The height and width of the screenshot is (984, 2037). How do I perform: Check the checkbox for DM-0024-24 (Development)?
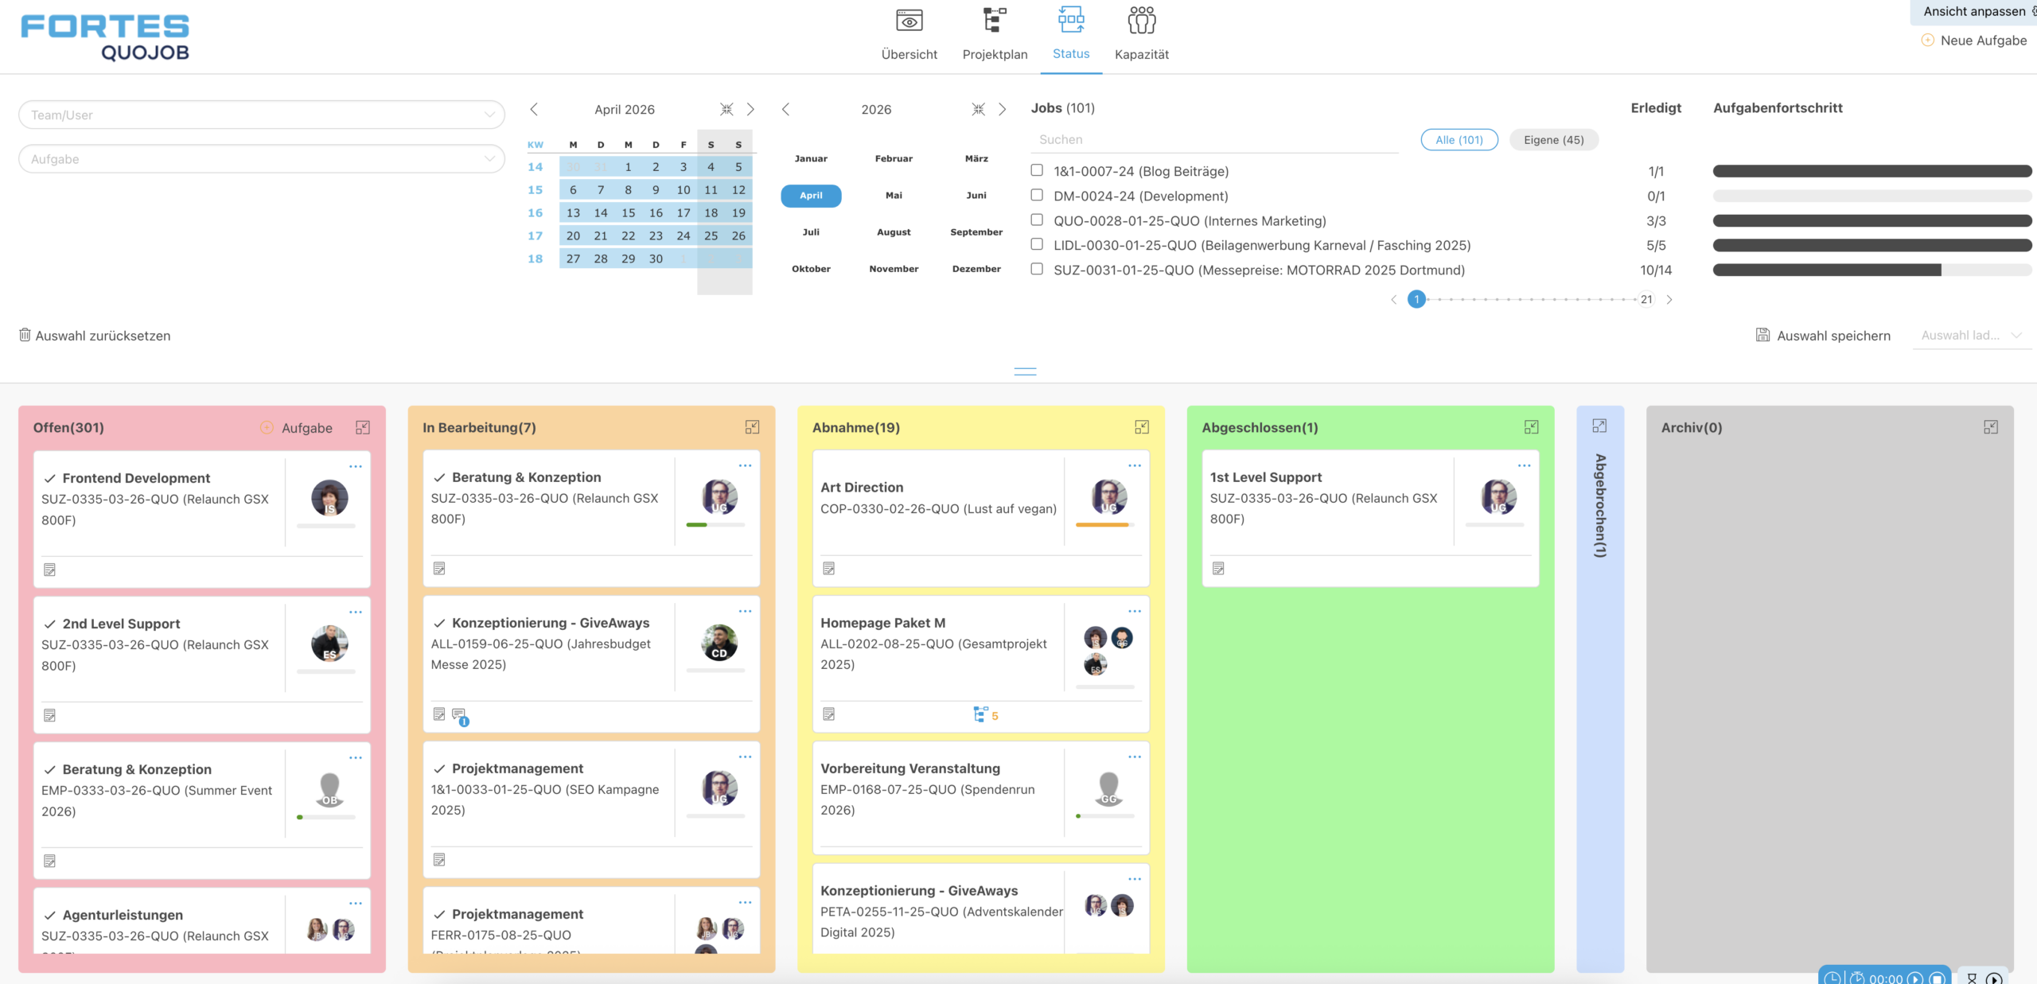click(x=1035, y=195)
